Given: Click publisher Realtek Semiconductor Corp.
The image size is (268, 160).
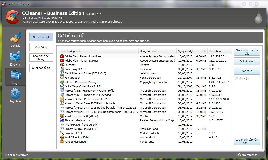Looking at the screenshot, I should pyautogui.click(x=157, y=120).
